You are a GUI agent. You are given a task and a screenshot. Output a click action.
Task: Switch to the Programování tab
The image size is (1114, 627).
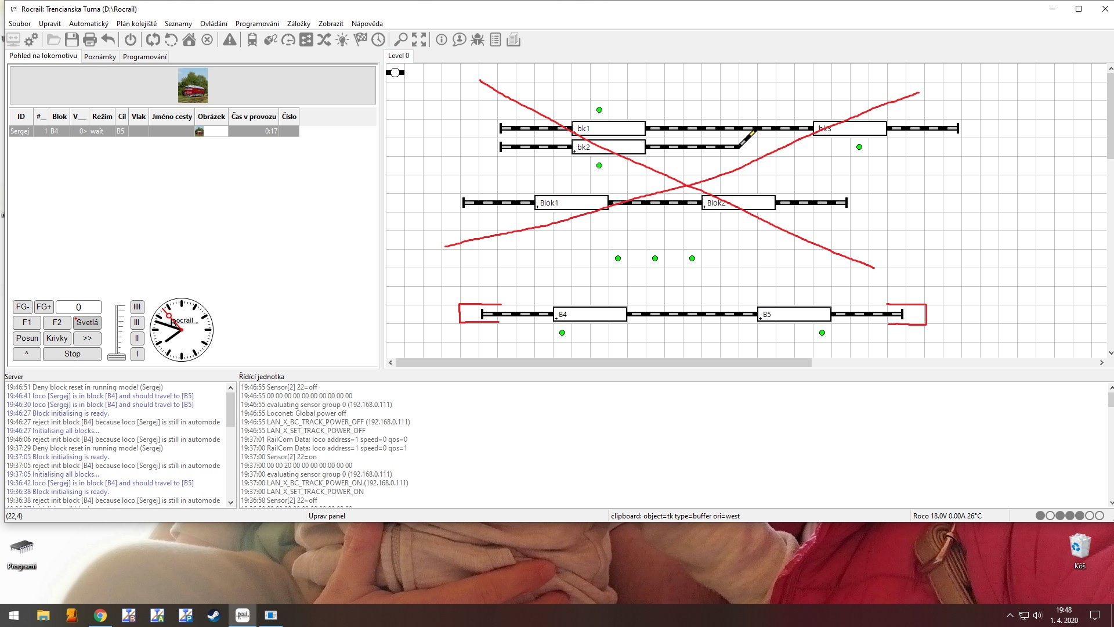tap(144, 57)
